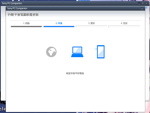Close the outer Sony PC Companion window

point(146,3)
